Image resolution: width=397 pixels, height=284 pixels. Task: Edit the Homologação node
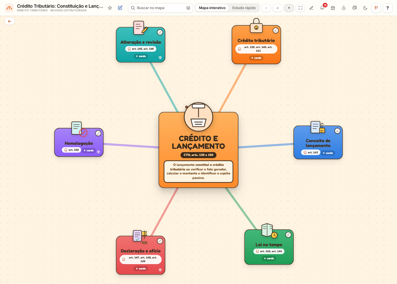pos(98,133)
